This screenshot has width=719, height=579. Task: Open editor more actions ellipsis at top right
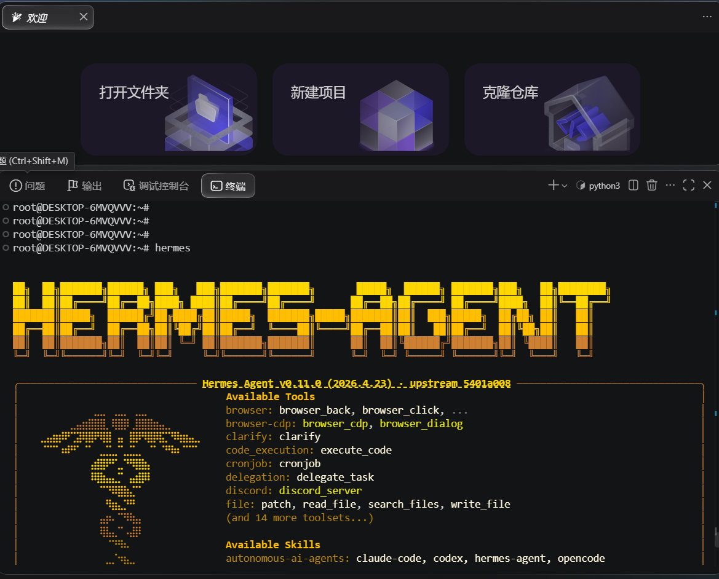(707, 17)
